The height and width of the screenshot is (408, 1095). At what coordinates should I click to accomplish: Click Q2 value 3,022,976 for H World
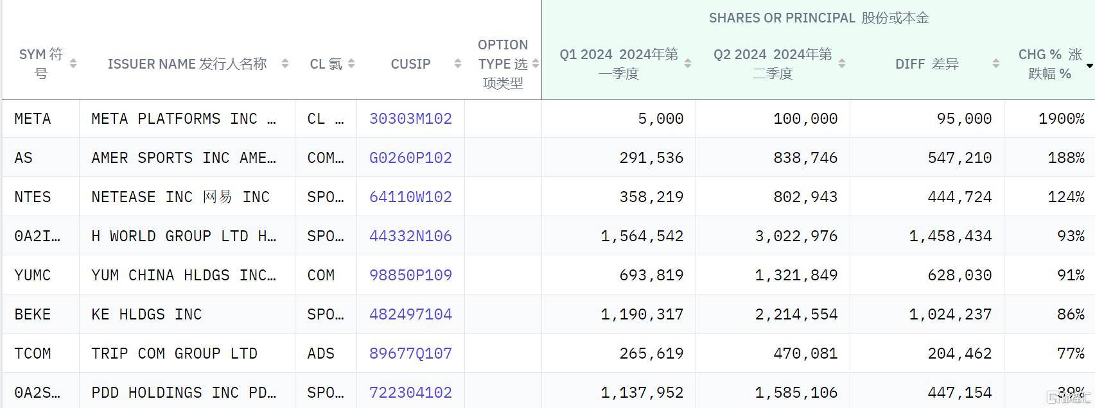pyautogui.click(x=796, y=236)
